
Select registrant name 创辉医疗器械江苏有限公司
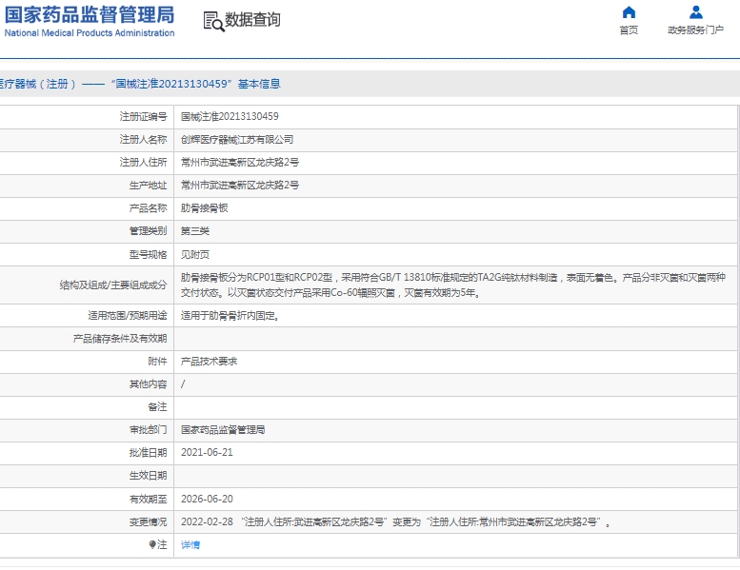(237, 140)
